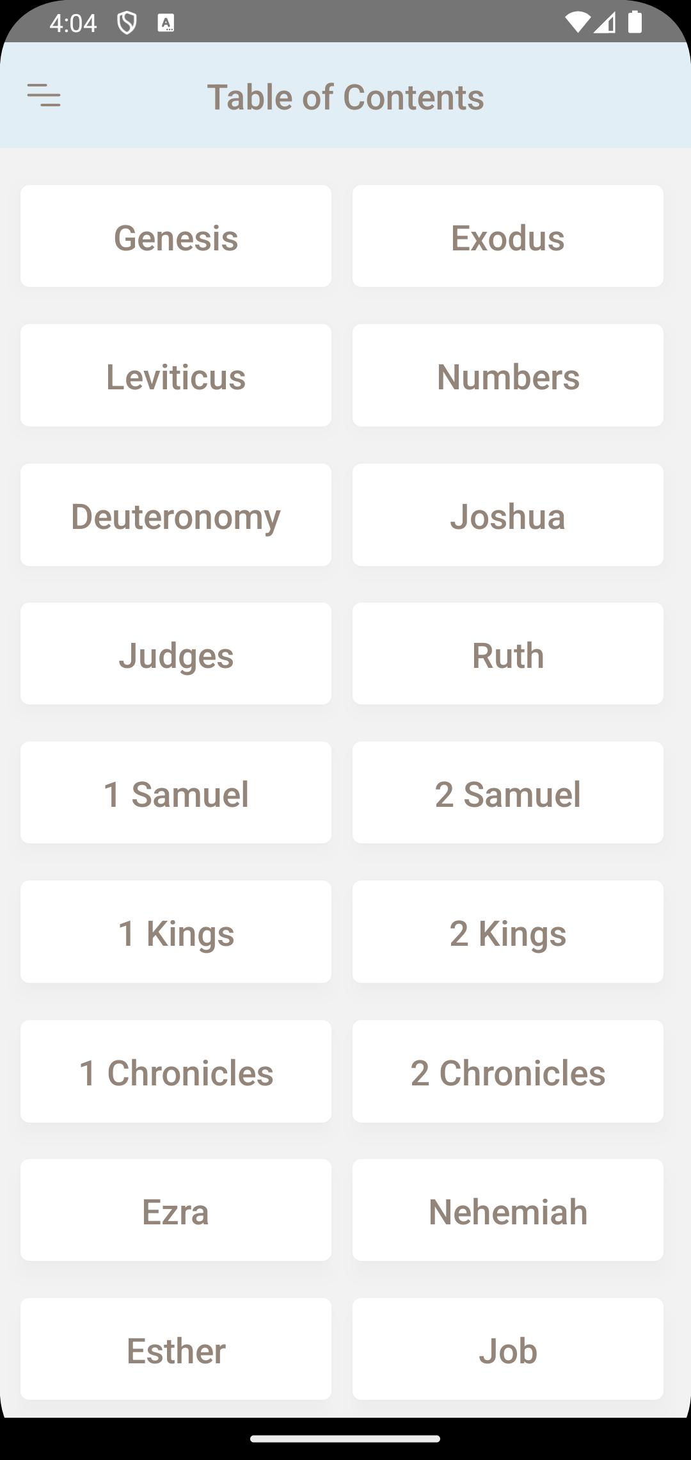
Task: Tap the Leviticus tile
Action: coord(176,376)
